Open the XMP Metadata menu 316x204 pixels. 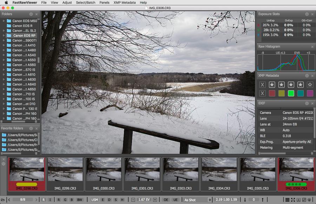point(124,2)
